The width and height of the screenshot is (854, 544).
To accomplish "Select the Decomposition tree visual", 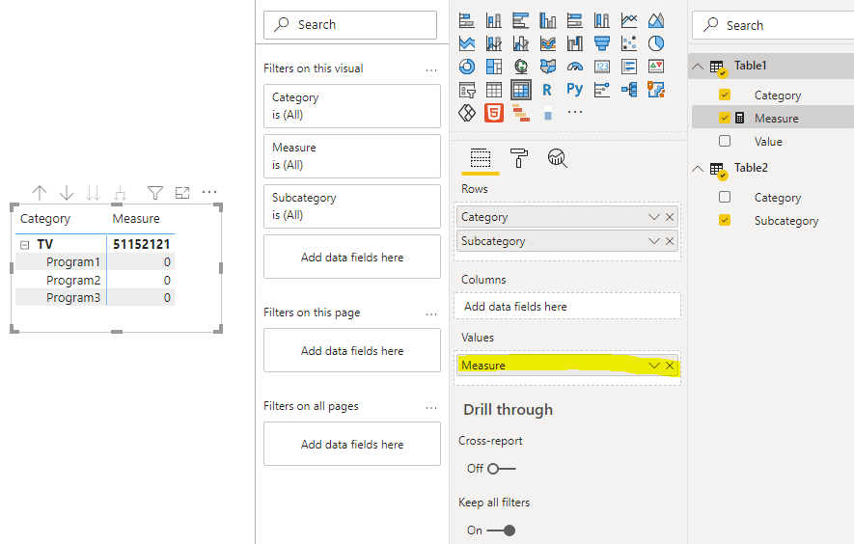I will [x=629, y=90].
